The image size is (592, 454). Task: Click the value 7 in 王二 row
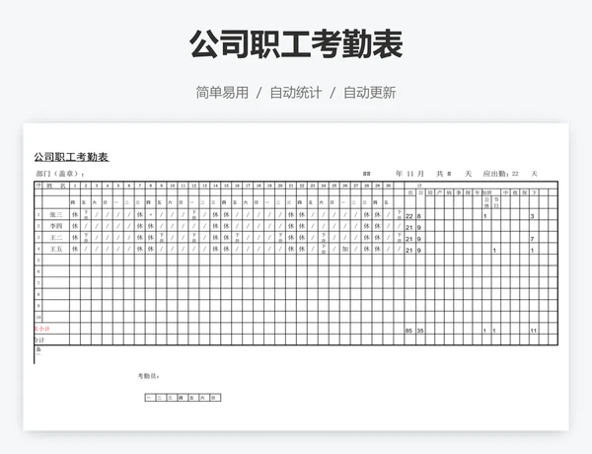click(x=533, y=239)
